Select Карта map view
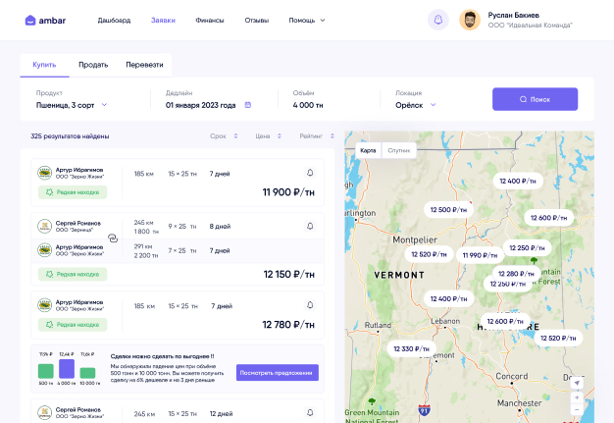 368,150
